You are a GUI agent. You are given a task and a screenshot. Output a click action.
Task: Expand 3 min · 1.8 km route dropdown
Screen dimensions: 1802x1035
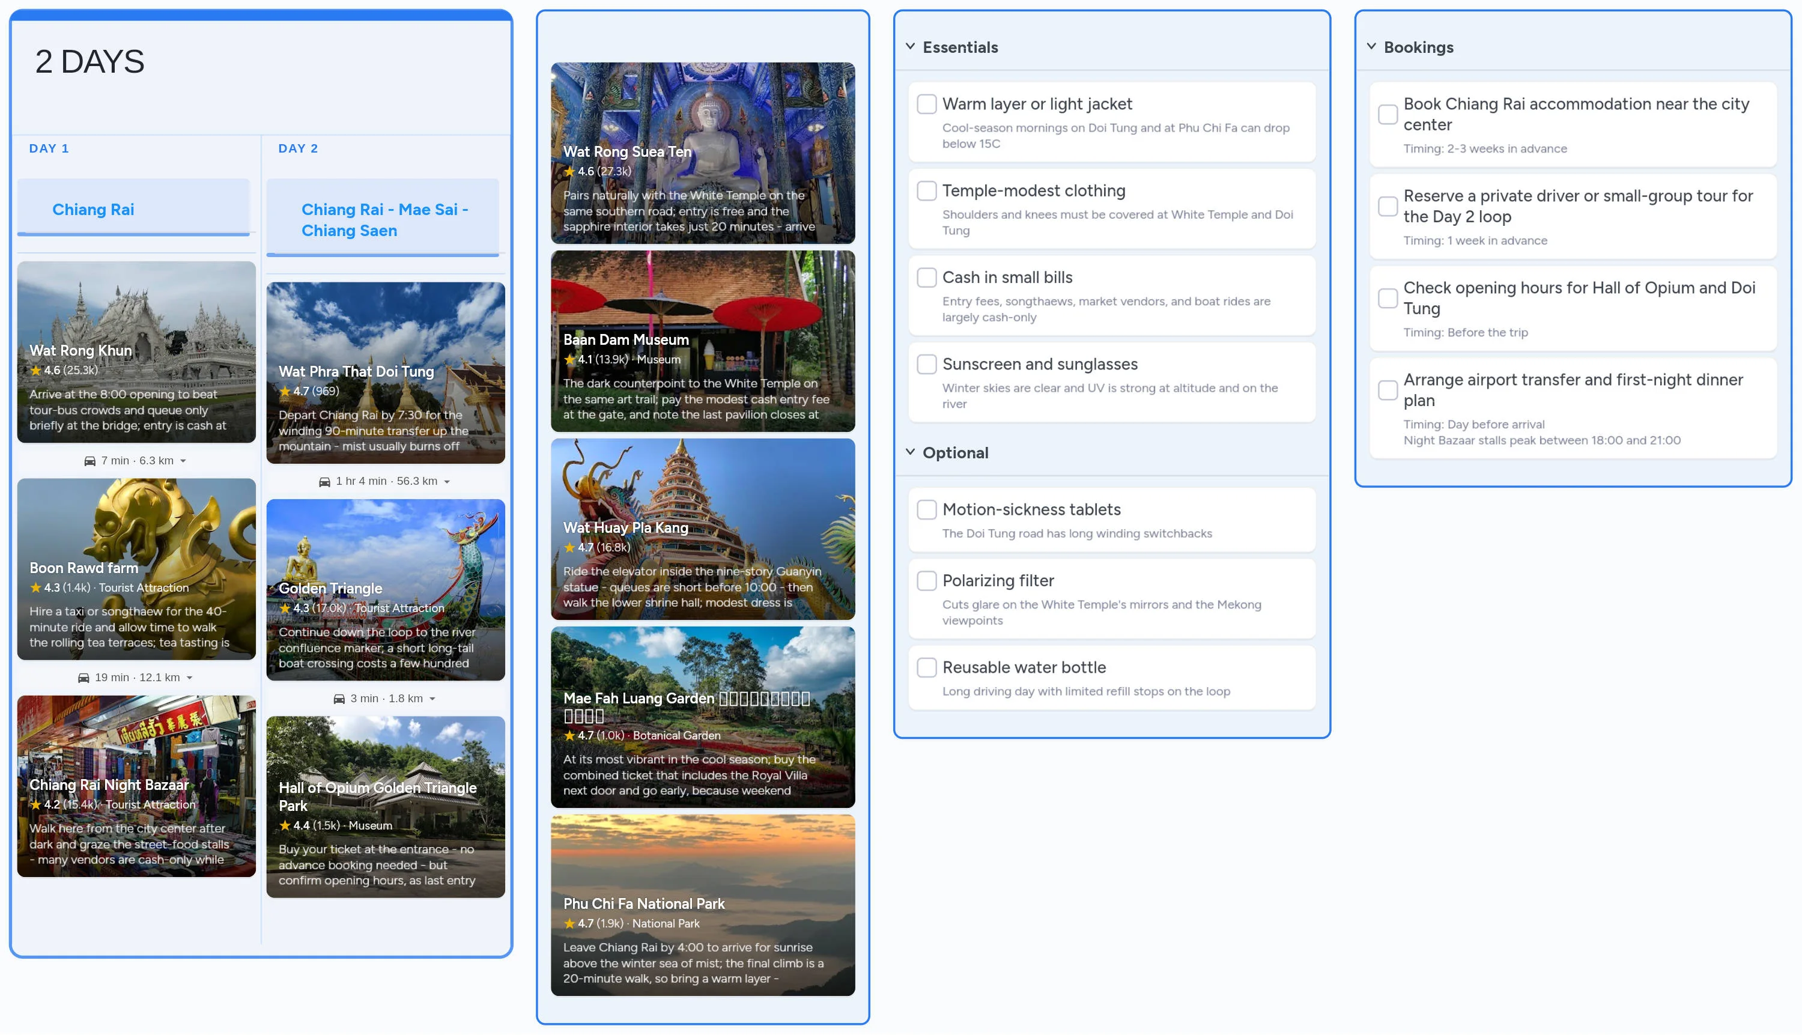click(432, 699)
